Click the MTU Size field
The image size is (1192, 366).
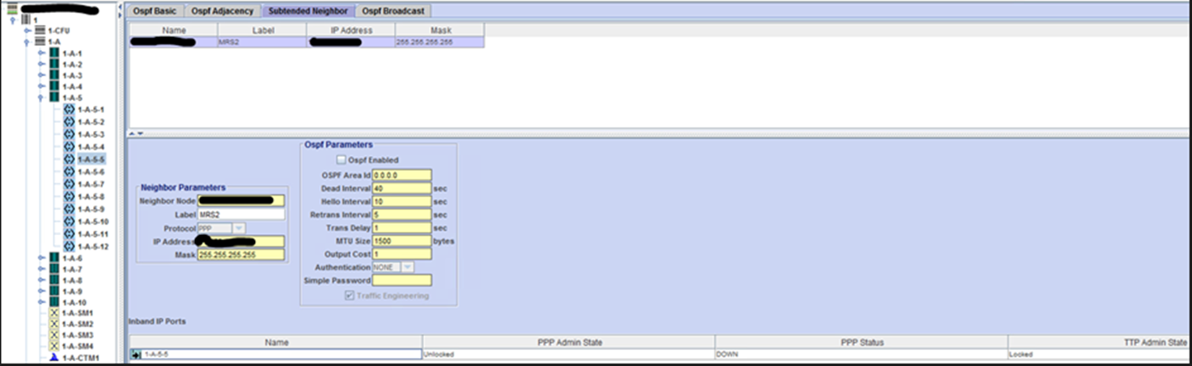[x=401, y=241]
